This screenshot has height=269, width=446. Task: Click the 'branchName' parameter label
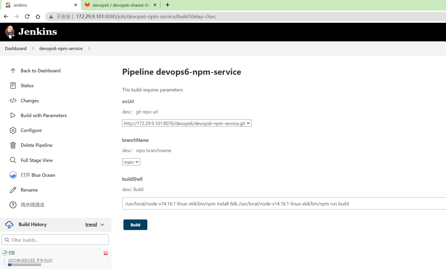click(135, 140)
